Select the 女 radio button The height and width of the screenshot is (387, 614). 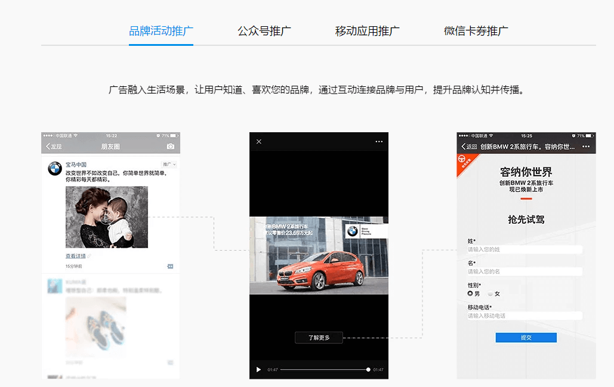point(490,294)
